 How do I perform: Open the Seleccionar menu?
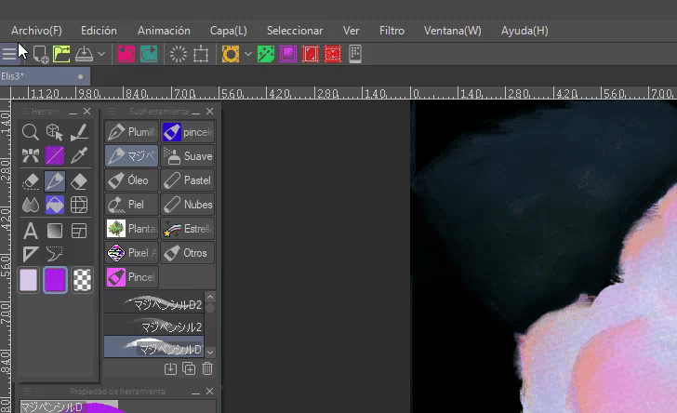[x=295, y=31]
